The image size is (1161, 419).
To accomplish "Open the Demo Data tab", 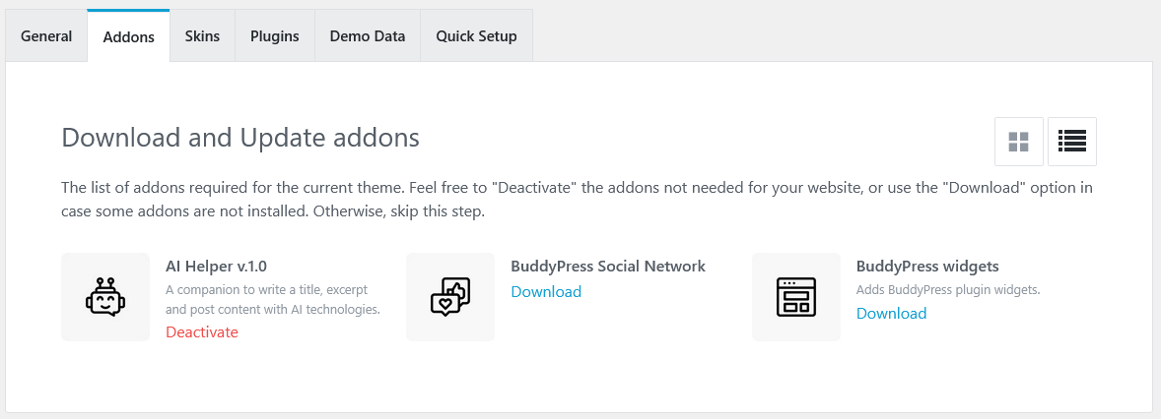I will point(368,35).
